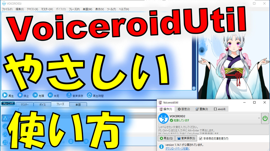Open テキスト(X) menu

coord(32,9)
